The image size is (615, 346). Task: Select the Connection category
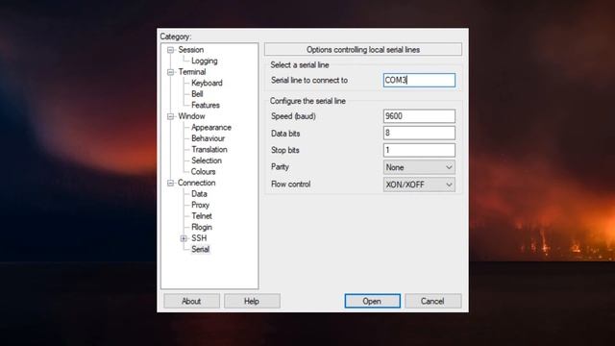coord(196,183)
